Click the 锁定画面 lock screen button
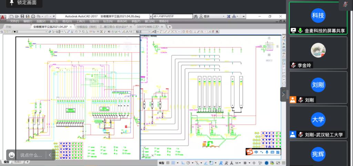The height and width of the screenshot is (166, 353). click(x=24, y=3)
